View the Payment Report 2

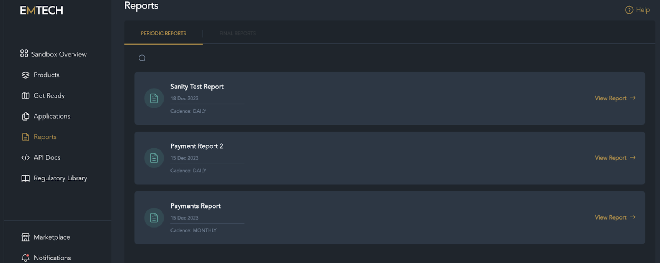615,158
